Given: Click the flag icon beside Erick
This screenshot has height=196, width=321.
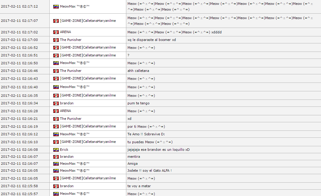Looking at the screenshot, I should coord(56,150).
